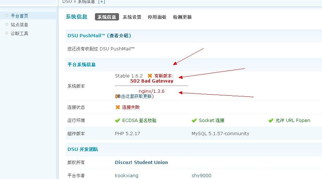The width and height of the screenshot is (322, 179).
Task: Click the [+] button in the breadcrumb
Action: coord(101,2)
